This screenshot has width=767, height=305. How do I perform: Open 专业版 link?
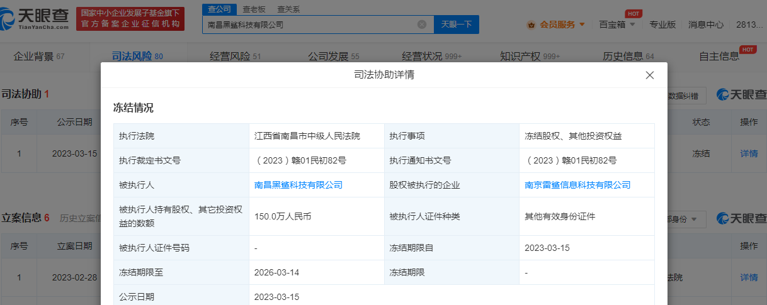(662, 25)
